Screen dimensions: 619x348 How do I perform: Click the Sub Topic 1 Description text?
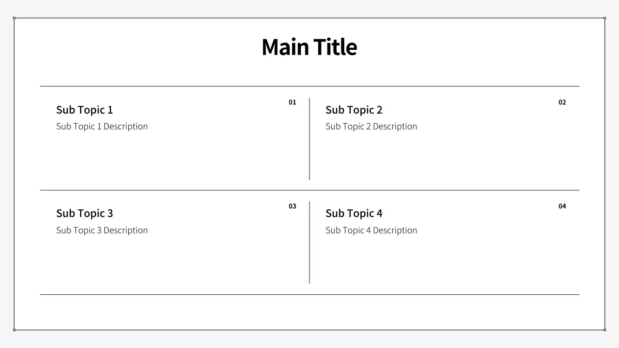[x=102, y=126]
